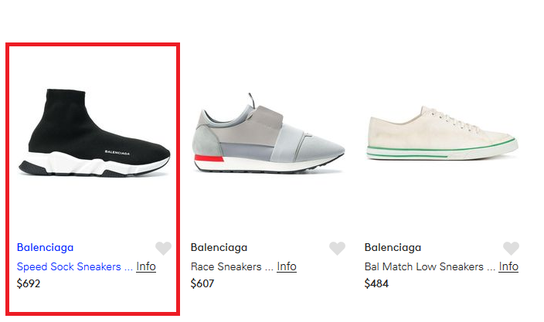This screenshot has height=322, width=544.
Task: Favorite the Speed Sock Sneakers with heart icon
Action: click(x=163, y=248)
